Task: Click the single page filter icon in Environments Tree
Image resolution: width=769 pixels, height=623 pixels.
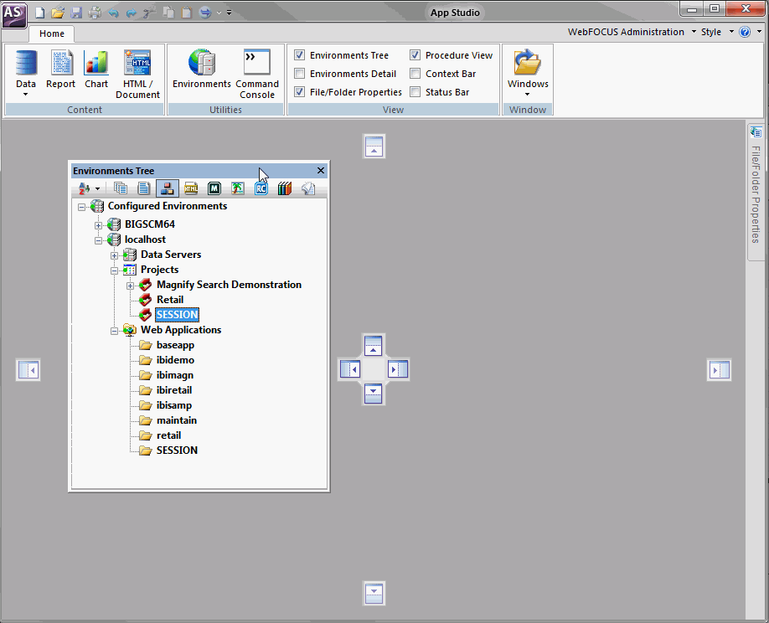Action: click(x=144, y=188)
